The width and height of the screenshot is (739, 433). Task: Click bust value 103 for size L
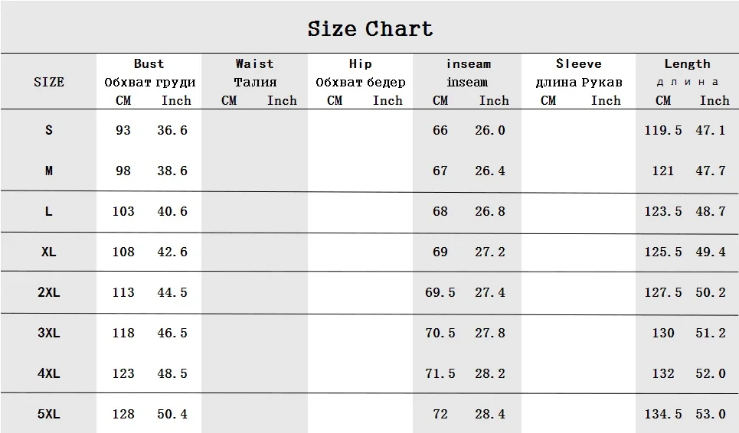pyautogui.click(x=123, y=211)
